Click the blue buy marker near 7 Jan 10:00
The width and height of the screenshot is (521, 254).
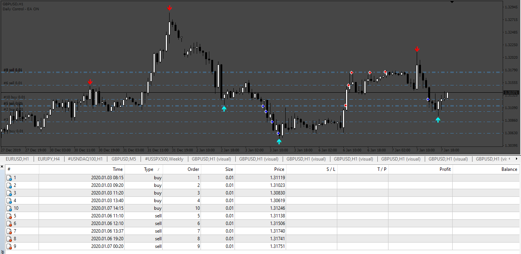coord(428,100)
